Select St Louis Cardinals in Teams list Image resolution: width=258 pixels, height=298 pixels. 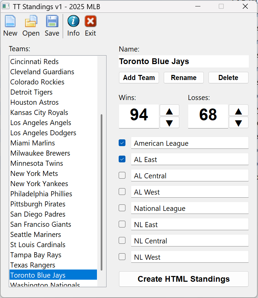click(x=53, y=244)
